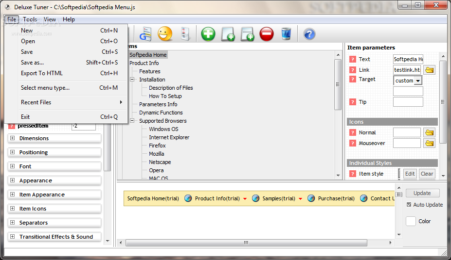The width and height of the screenshot is (451, 260).
Task: Click the globe icon before Samples(trial)
Action: click(256, 198)
